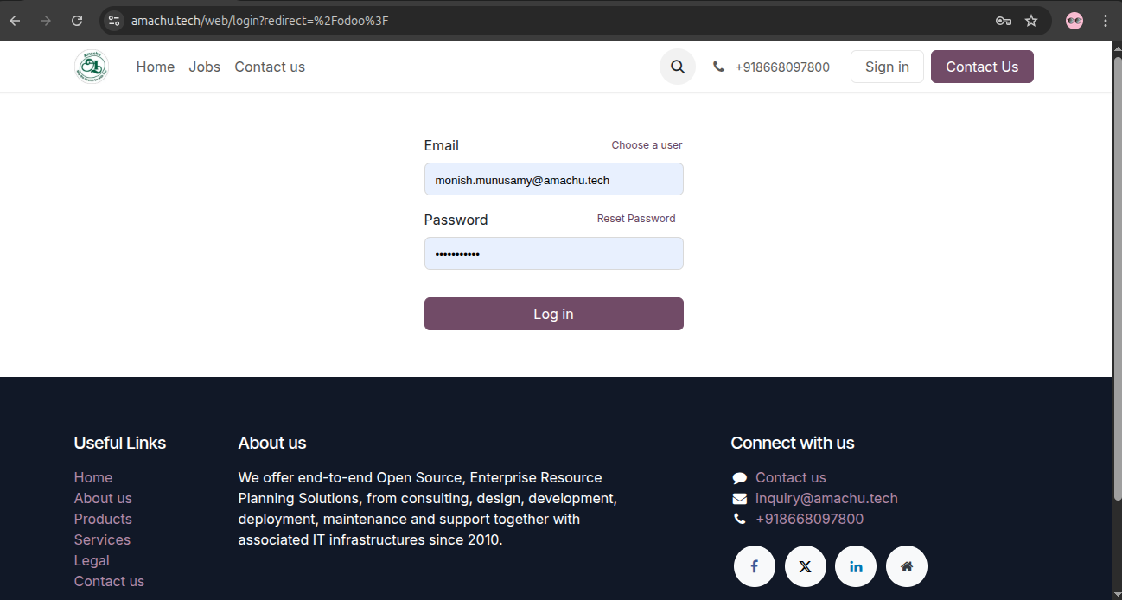Image resolution: width=1122 pixels, height=600 pixels.
Task: Focus the Email input field
Action: [x=553, y=180]
